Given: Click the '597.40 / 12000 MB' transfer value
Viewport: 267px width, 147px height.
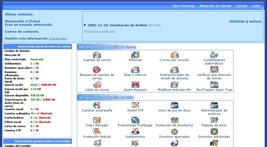Looking at the screenshot, I should point(43,100).
